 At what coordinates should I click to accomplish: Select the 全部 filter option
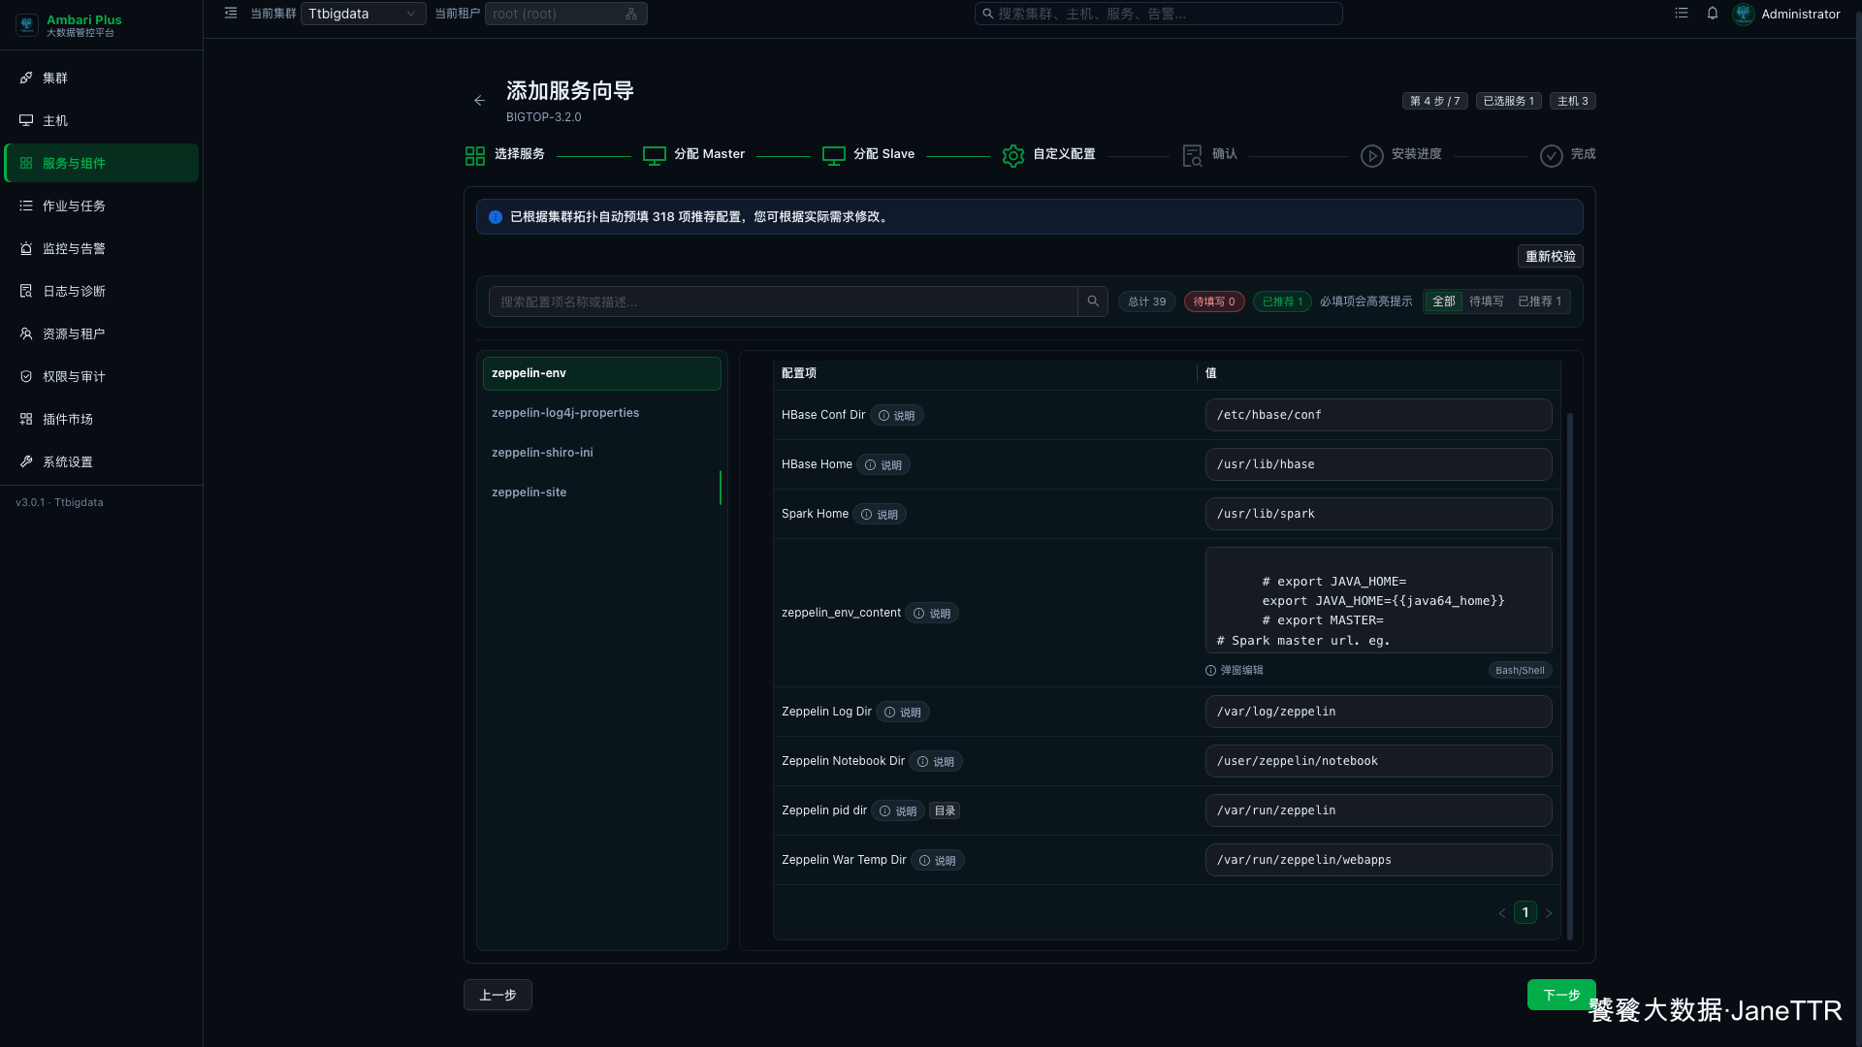pos(1444,301)
